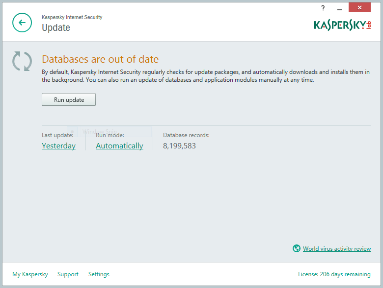Close the Kaspersky Internet Security window

coord(359,8)
